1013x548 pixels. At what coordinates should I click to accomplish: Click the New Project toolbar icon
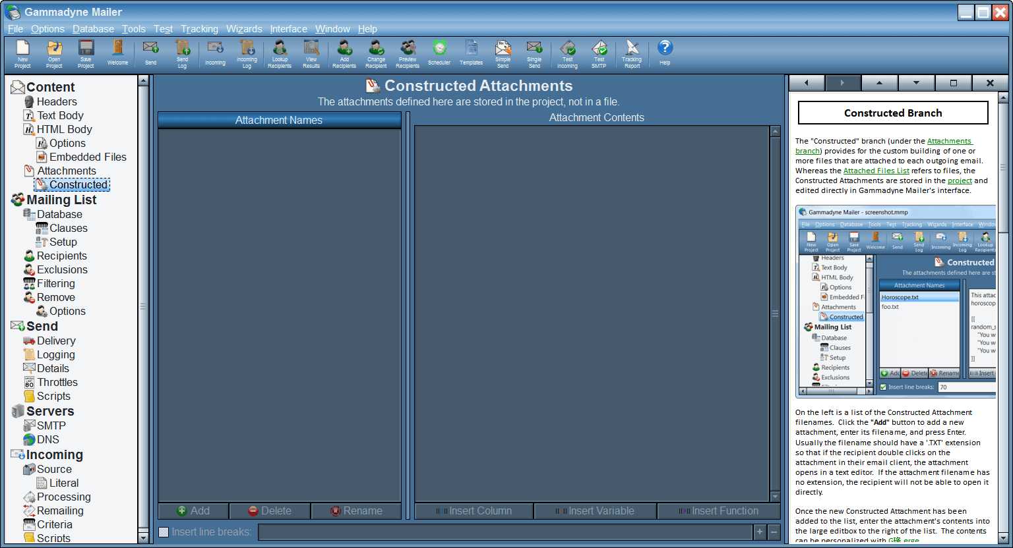22,54
